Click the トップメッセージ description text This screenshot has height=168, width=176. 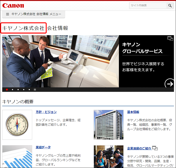(58, 122)
